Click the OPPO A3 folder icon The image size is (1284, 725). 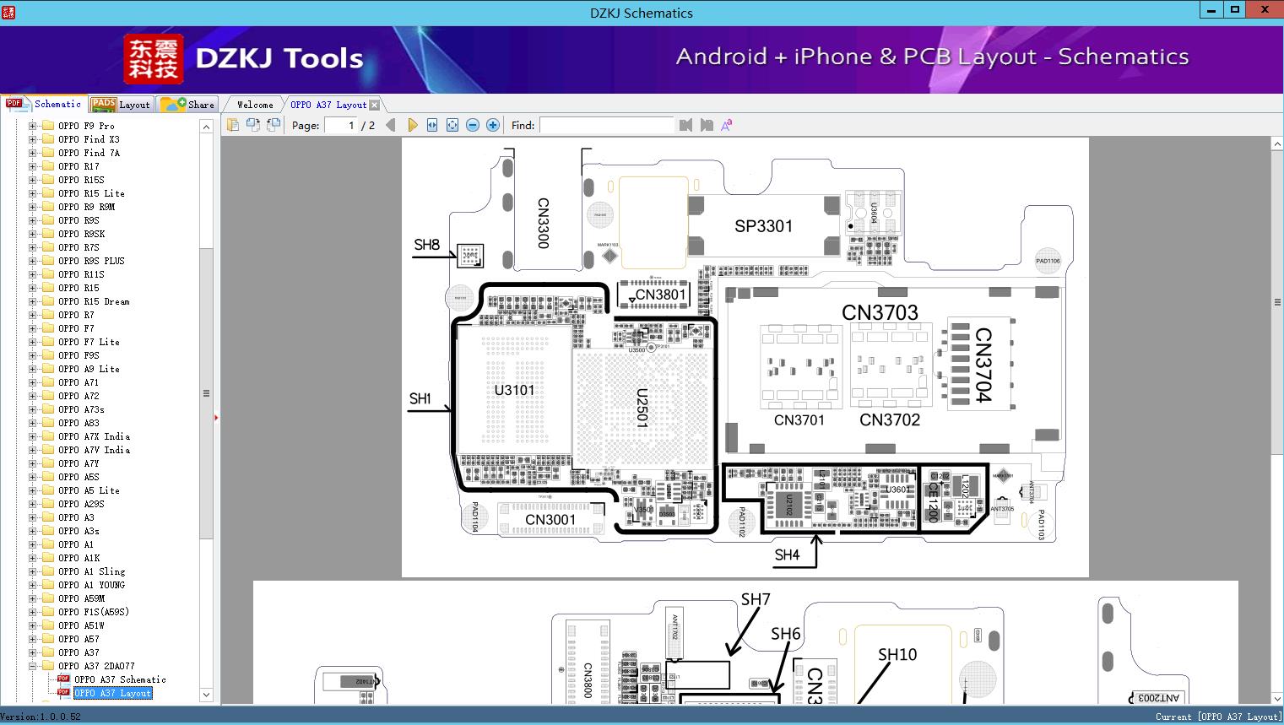click(x=48, y=517)
